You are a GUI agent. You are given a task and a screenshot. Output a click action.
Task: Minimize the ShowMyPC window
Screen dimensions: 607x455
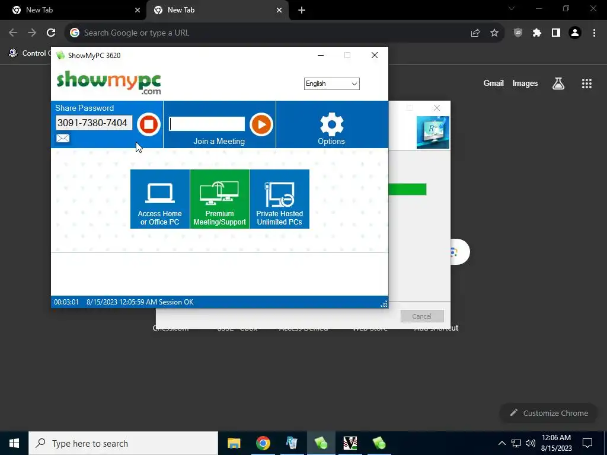pyautogui.click(x=321, y=55)
